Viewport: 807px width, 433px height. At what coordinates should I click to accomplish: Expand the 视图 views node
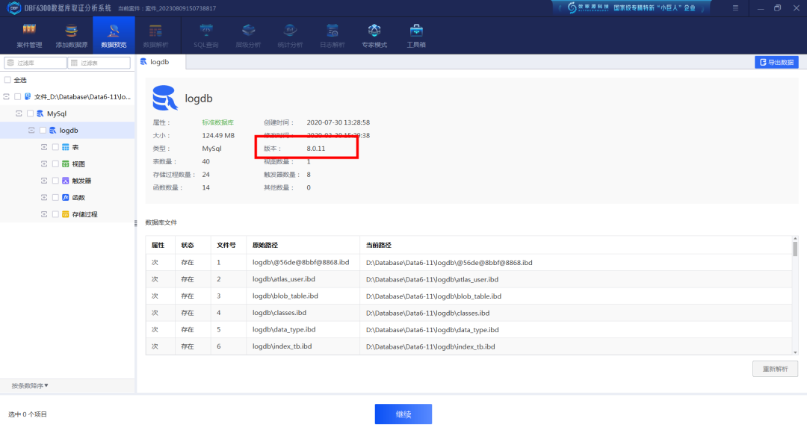pyautogui.click(x=44, y=164)
